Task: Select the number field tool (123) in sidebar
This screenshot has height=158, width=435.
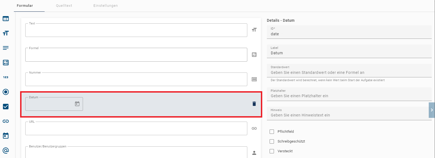Action: coord(6,77)
